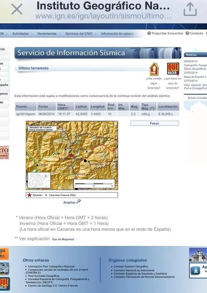Open '¿Has sentido algún terremoto?' text link
Image resolution: width=207 pixels, height=293 pixels.
click(154, 83)
